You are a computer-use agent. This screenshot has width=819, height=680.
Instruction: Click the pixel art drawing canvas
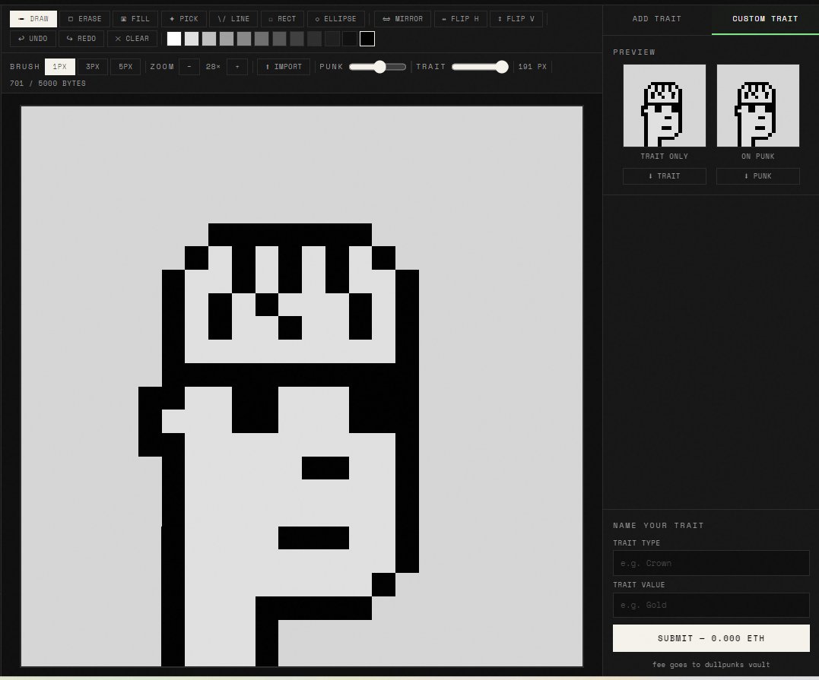pyautogui.click(x=302, y=386)
